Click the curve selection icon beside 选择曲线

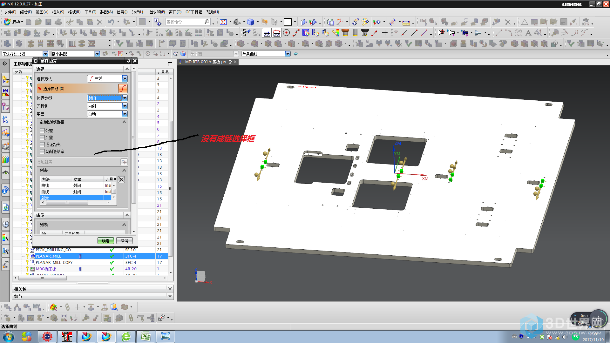123,89
